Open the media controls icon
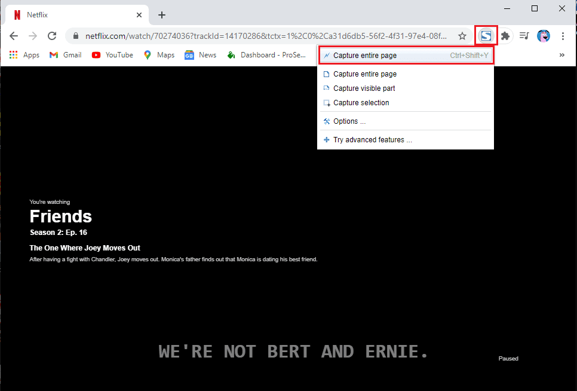577x391 pixels. pyautogui.click(x=524, y=36)
